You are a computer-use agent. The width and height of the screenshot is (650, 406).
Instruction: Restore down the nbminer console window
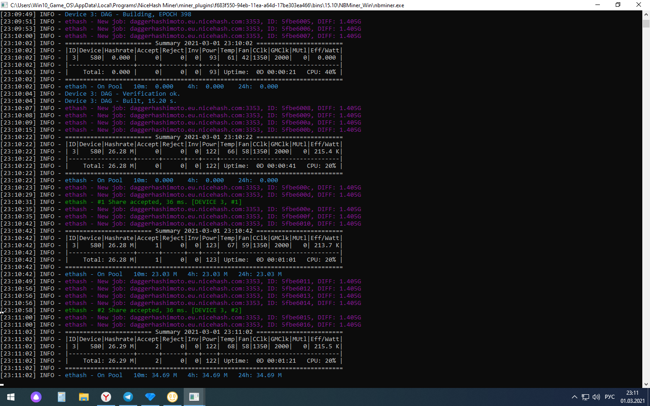coord(618,5)
